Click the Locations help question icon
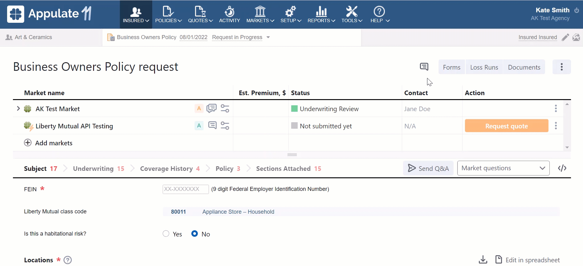The width and height of the screenshot is (583, 266). [x=67, y=260]
